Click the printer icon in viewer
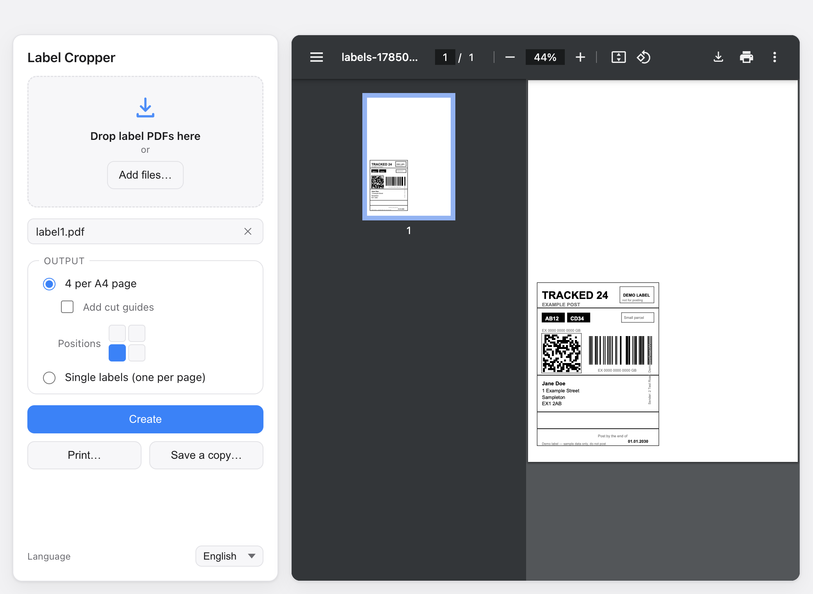The height and width of the screenshot is (594, 813). (x=746, y=57)
